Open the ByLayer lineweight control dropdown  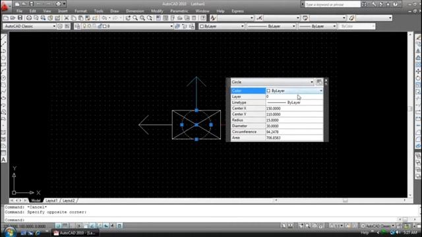(x=334, y=26)
